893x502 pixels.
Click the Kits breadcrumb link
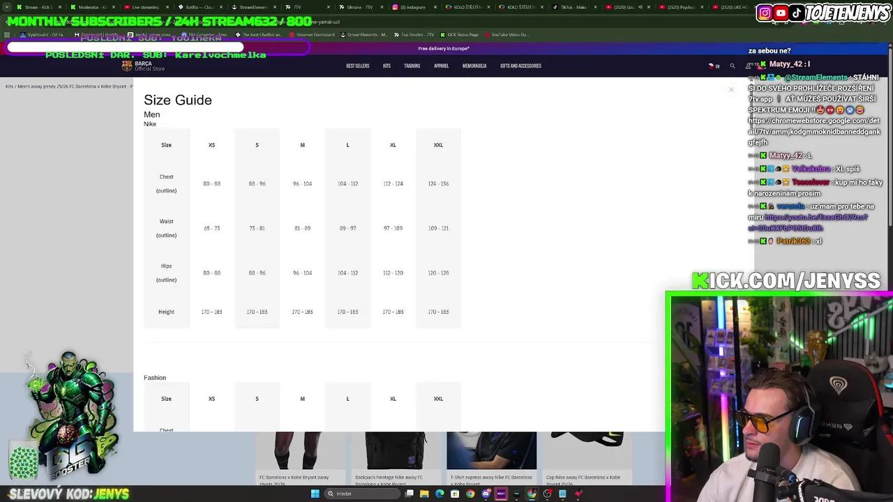click(x=9, y=86)
